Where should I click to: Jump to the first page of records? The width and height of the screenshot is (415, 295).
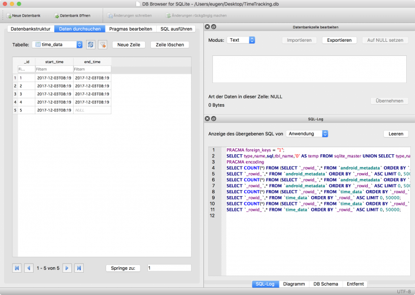point(17,268)
